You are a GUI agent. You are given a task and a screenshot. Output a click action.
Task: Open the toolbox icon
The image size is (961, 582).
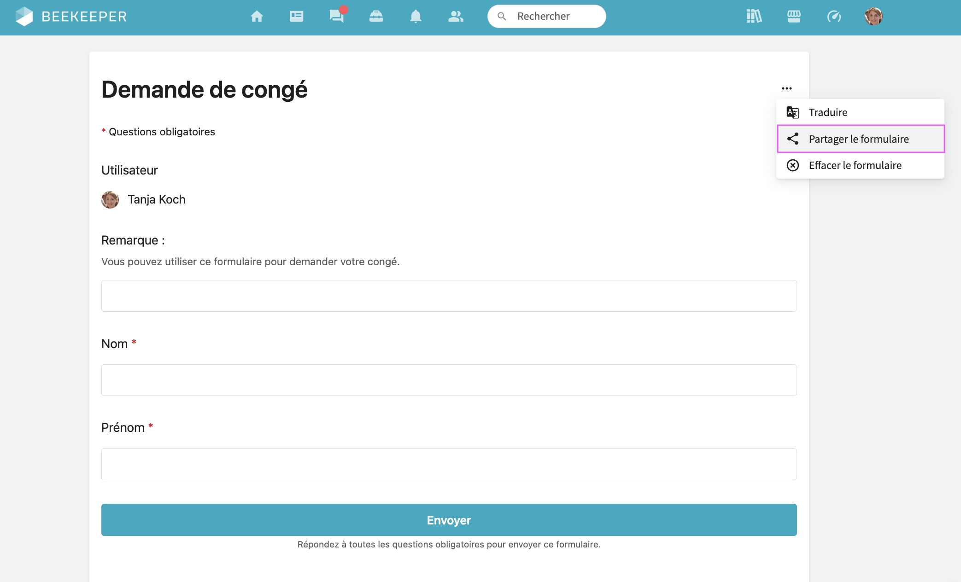tap(376, 16)
